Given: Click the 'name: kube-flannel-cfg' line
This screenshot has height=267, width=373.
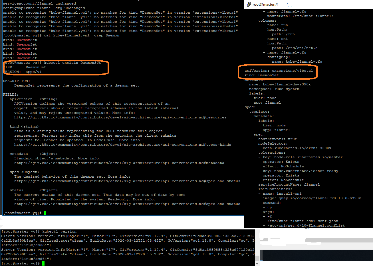Looking at the screenshot, I should 297,61.
